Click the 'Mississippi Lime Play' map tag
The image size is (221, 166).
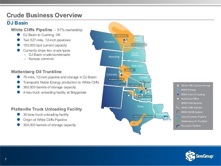point(130,85)
